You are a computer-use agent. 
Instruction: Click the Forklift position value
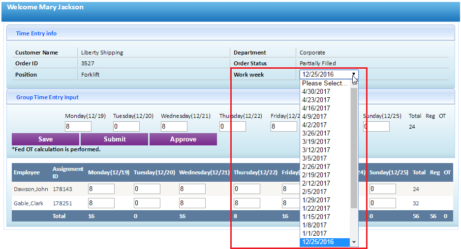click(90, 75)
